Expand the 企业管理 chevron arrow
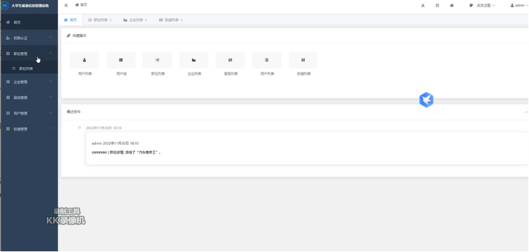The image size is (529, 252). point(50,81)
